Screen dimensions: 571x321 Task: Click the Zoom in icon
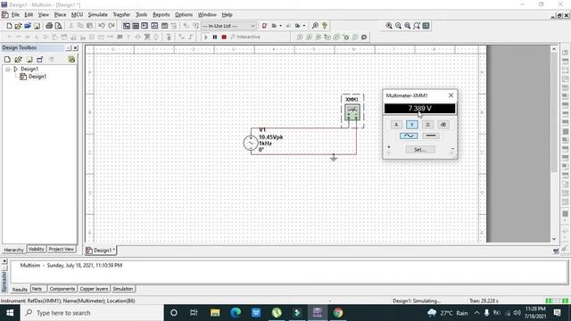coord(389,26)
